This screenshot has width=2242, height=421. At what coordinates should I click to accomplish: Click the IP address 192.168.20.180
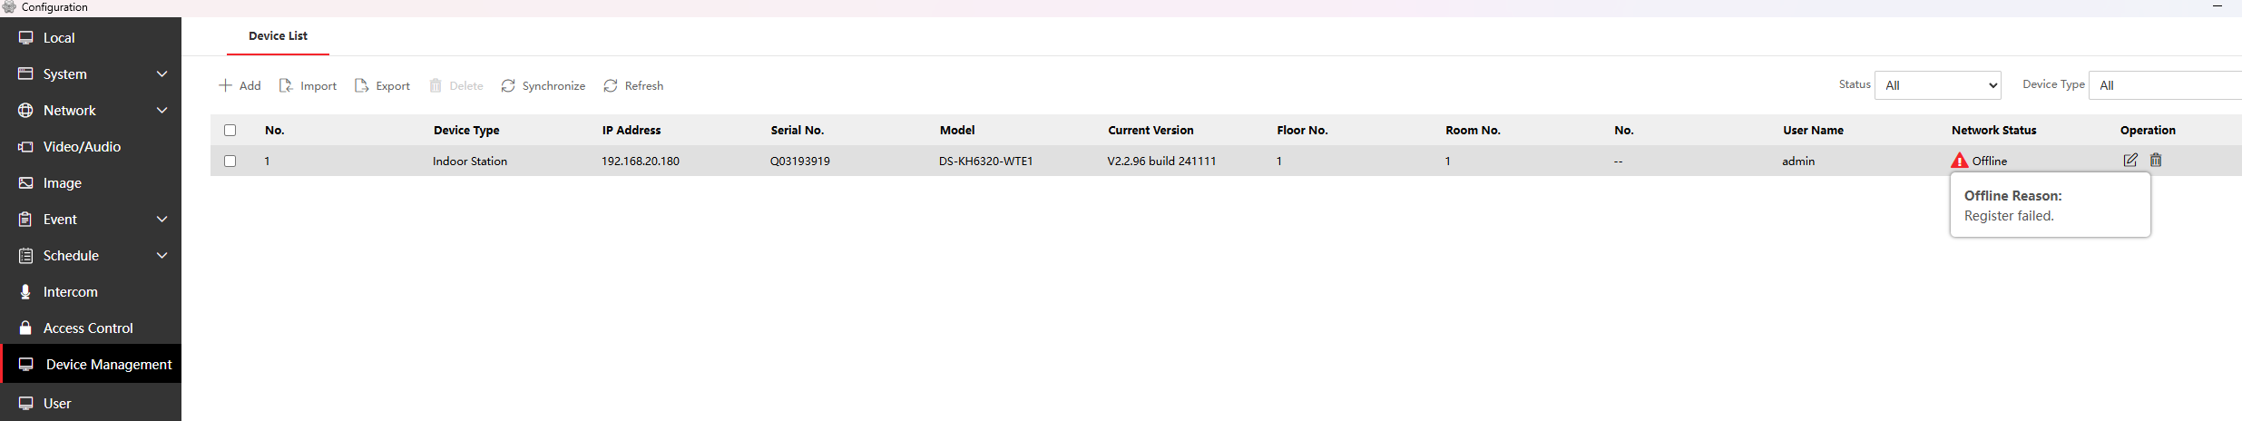point(640,162)
